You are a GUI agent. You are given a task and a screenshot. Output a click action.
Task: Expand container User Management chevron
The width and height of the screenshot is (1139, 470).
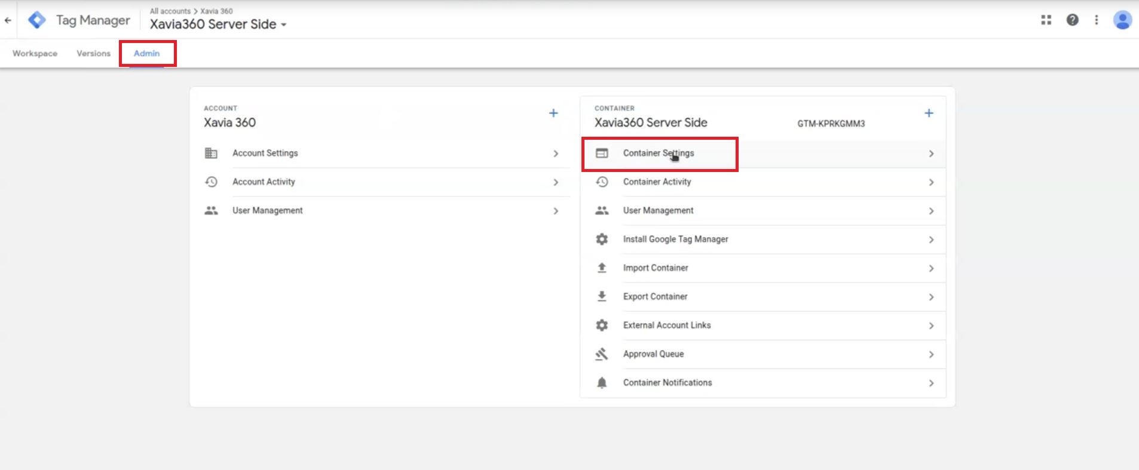click(x=931, y=211)
